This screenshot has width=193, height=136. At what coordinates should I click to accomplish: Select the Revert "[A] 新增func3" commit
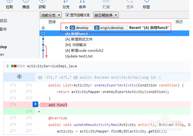[x=149, y=28]
